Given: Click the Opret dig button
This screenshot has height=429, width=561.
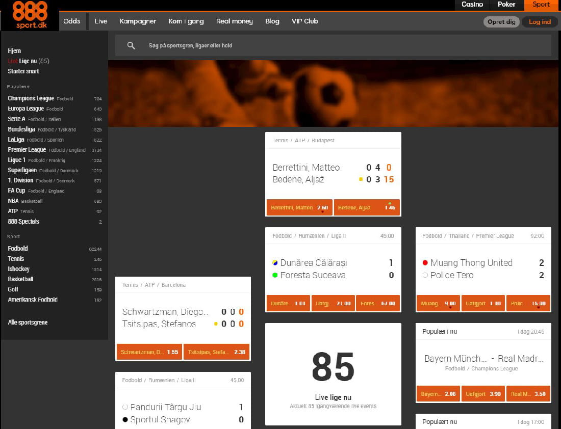Looking at the screenshot, I should [x=501, y=22].
